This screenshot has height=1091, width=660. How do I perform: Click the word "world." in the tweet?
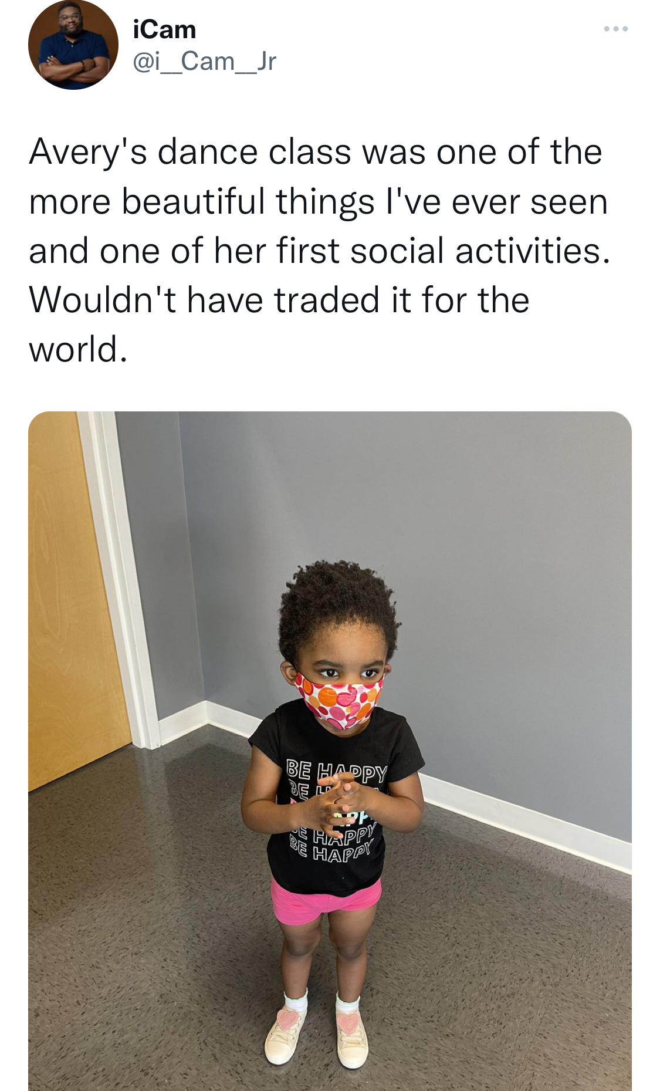coord(78,349)
